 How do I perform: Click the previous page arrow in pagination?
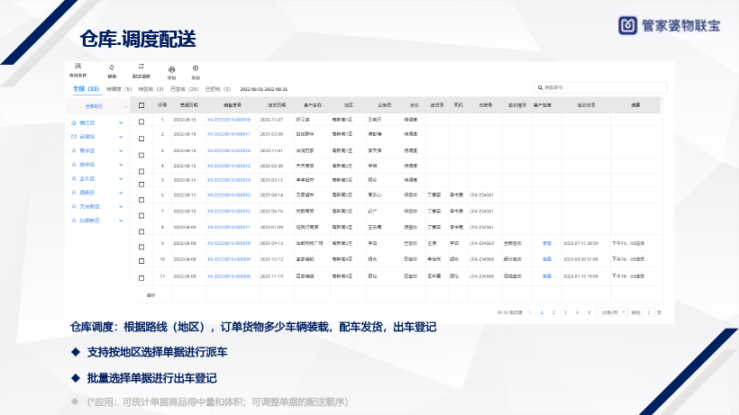530,311
